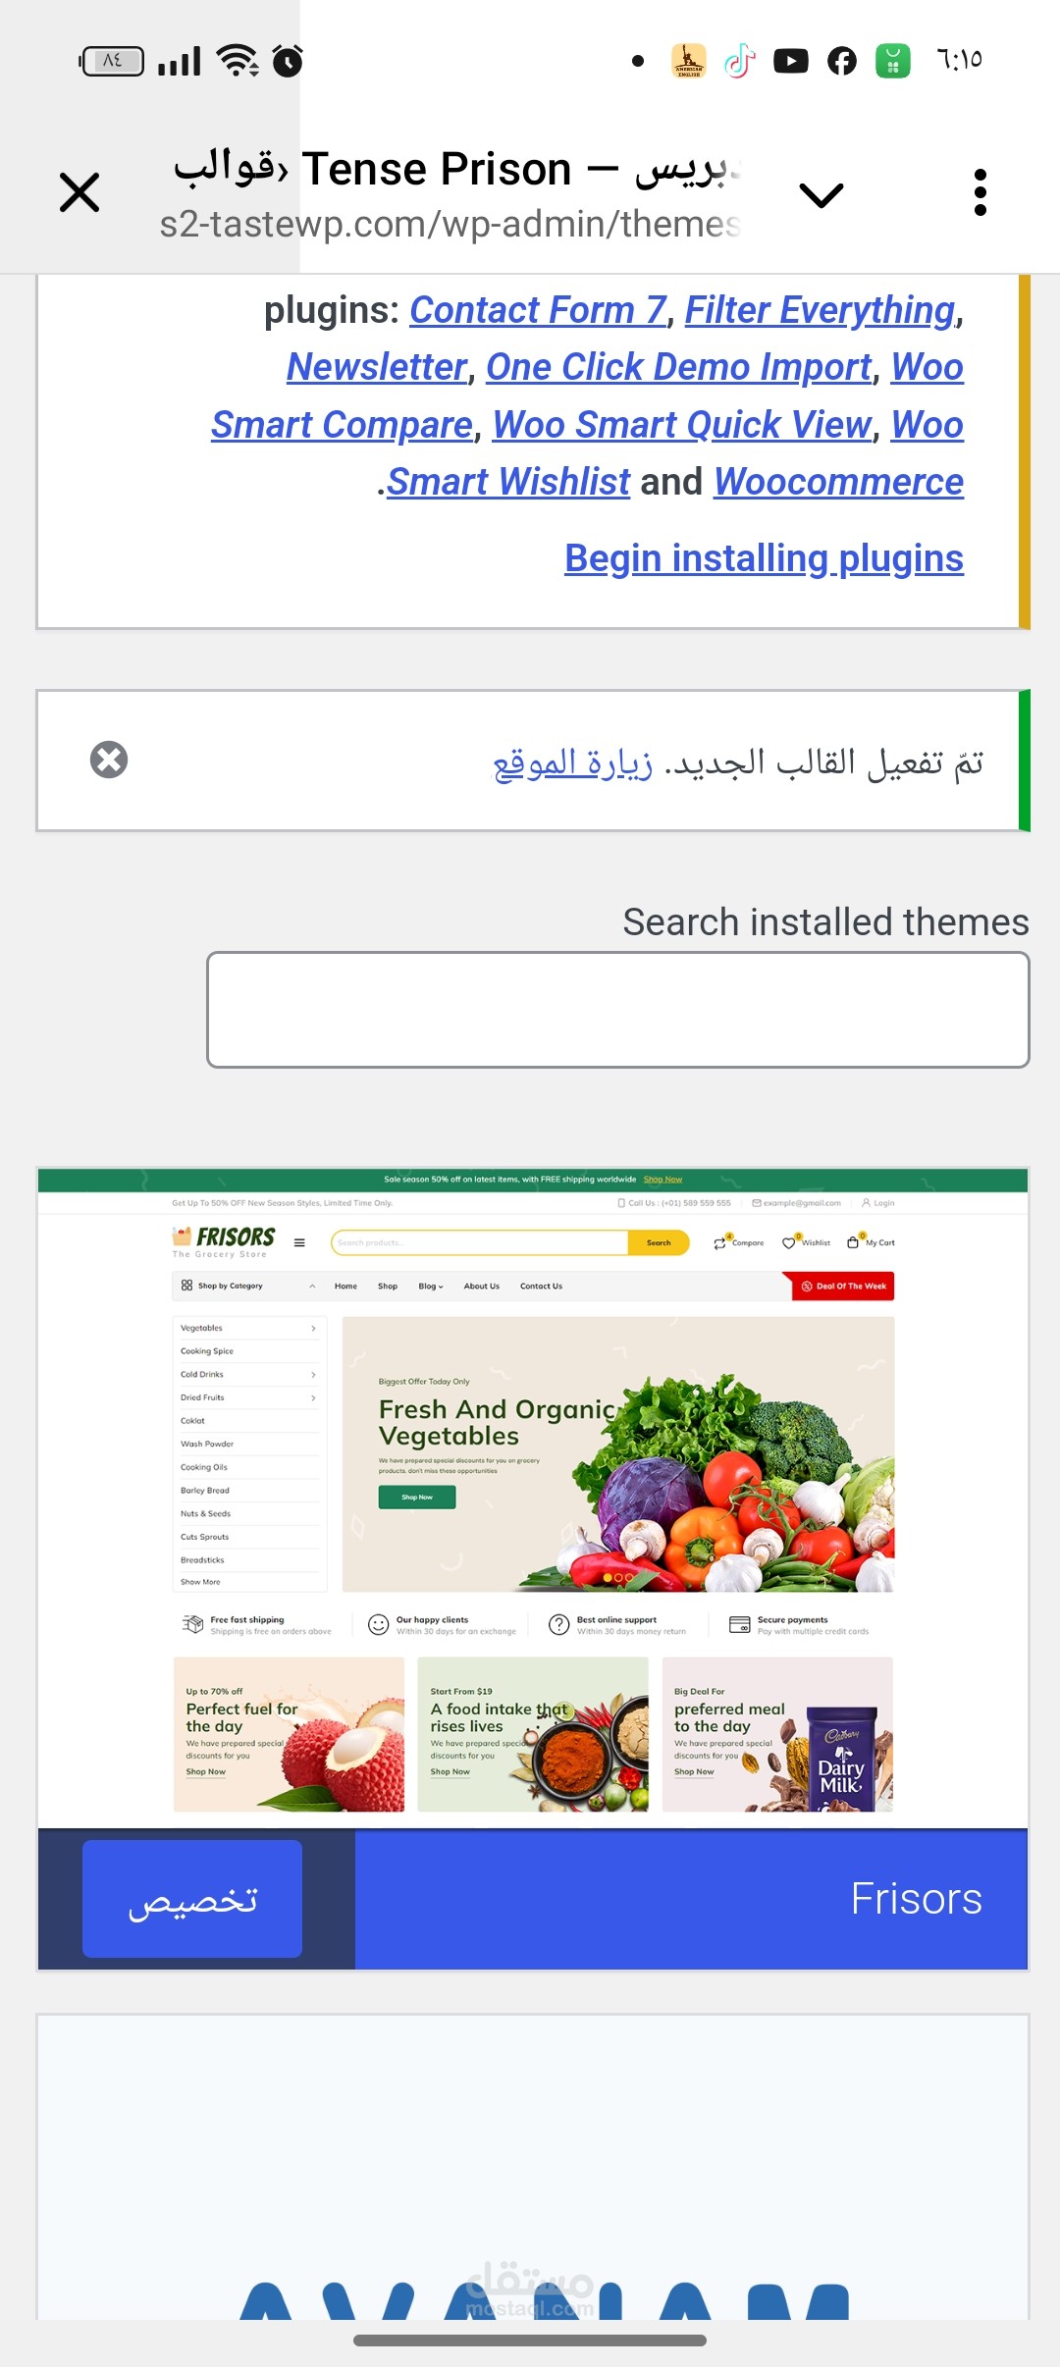Focus the Search installed themes field
This screenshot has height=2367, width=1060.
pos(618,1010)
